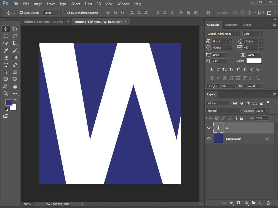Select the Brush tool

(x=15, y=50)
